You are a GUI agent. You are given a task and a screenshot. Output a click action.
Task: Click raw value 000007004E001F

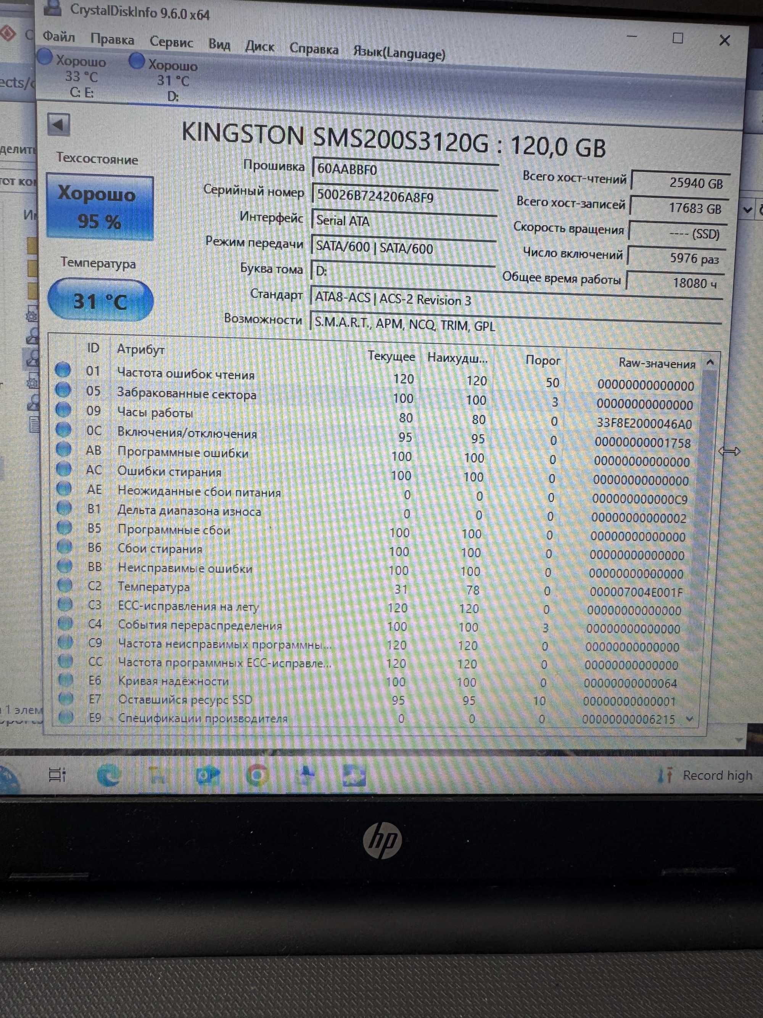coord(636,592)
